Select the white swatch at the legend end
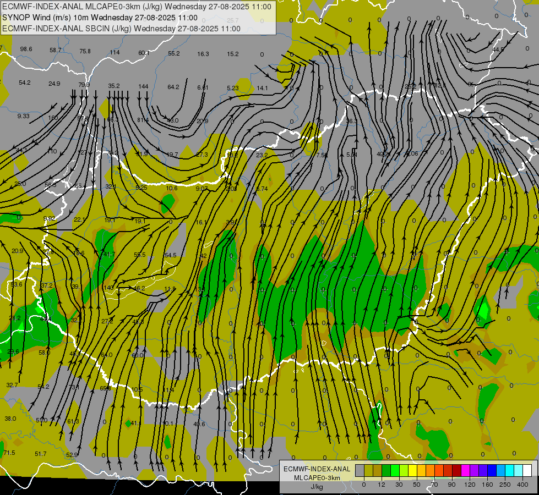Image resolution: width=539 pixels, height=495 pixels. tap(527, 470)
